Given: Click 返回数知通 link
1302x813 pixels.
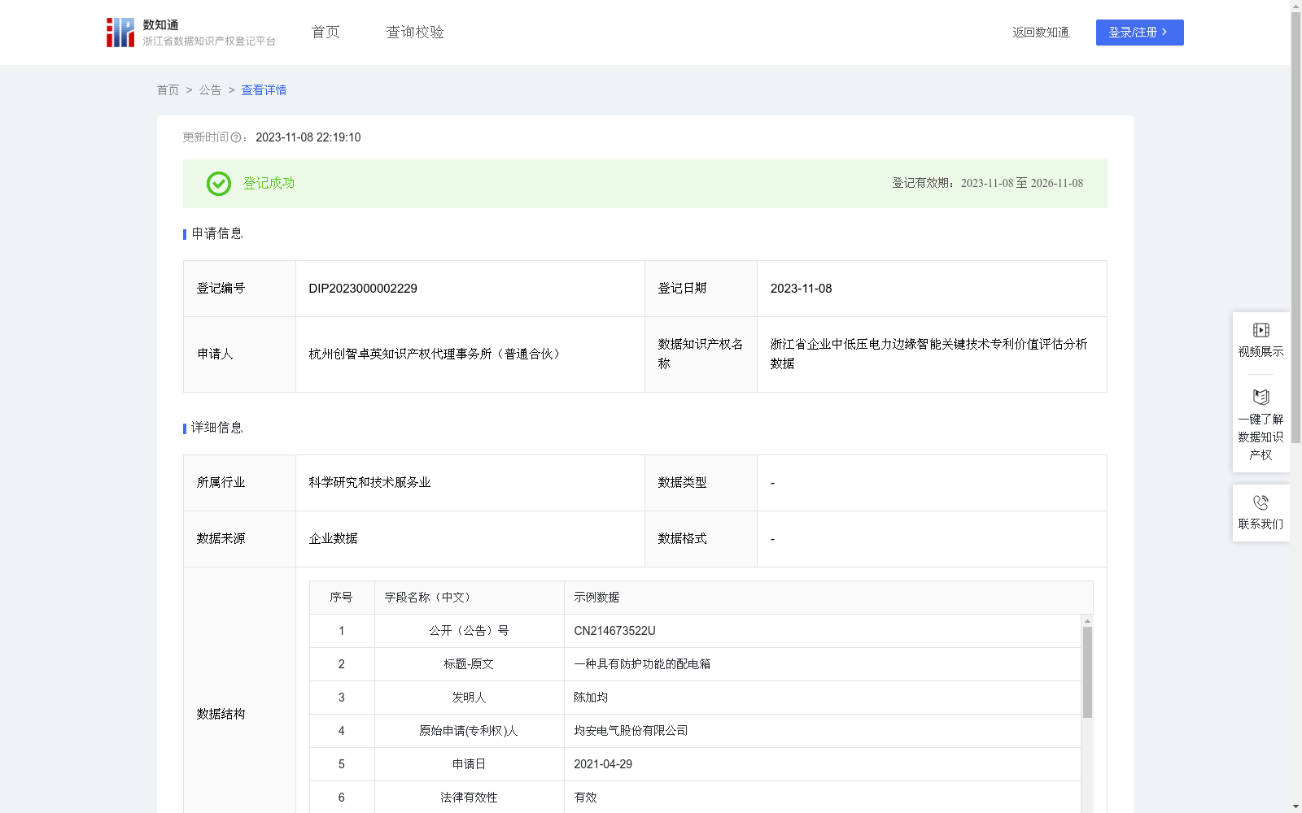Looking at the screenshot, I should click(x=1041, y=33).
